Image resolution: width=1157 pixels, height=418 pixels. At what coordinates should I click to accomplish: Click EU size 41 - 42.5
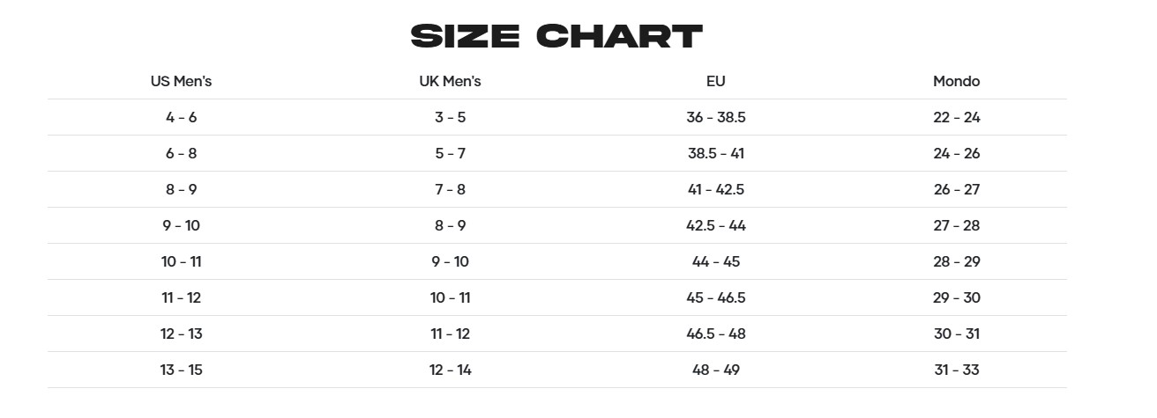click(715, 189)
